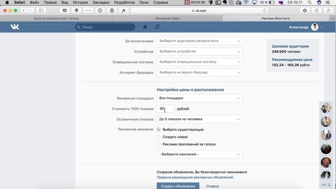Open 'Правила размещения рекламных объявлений' link

(x=195, y=177)
